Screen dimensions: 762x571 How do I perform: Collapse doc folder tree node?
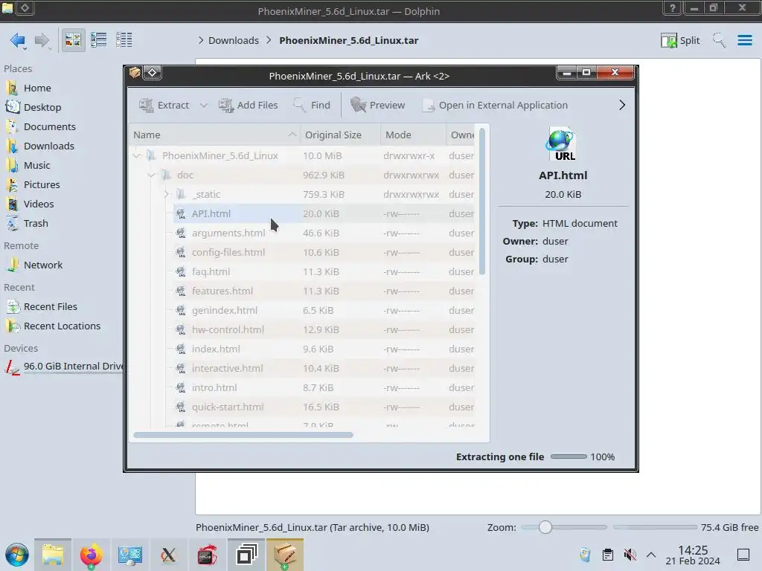(x=151, y=175)
